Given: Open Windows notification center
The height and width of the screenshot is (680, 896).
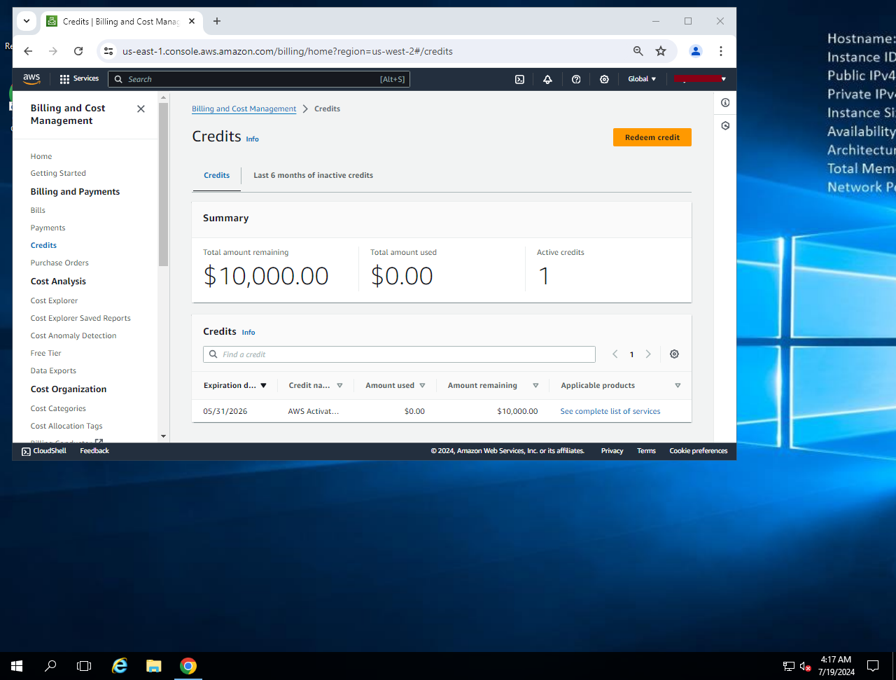Looking at the screenshot, I should [x=873, y=666].
